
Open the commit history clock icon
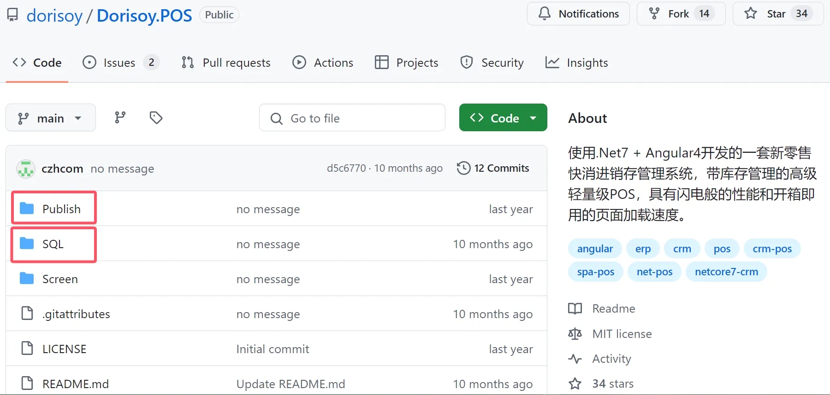[x=463, y=168]
